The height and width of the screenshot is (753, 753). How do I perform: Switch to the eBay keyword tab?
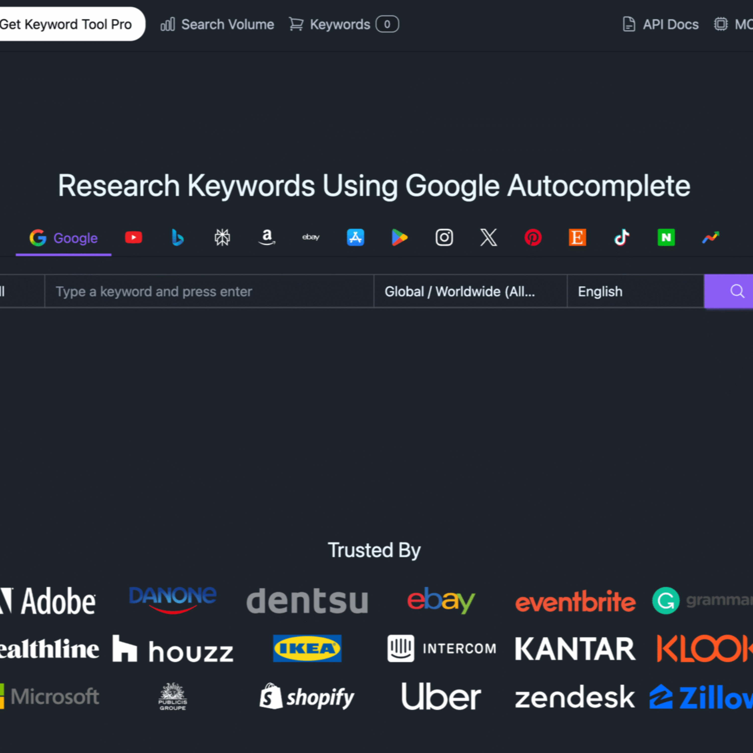311,237
